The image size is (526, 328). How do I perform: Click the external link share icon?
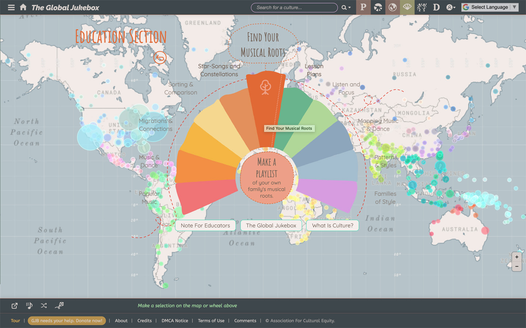[x=15, y=306]
